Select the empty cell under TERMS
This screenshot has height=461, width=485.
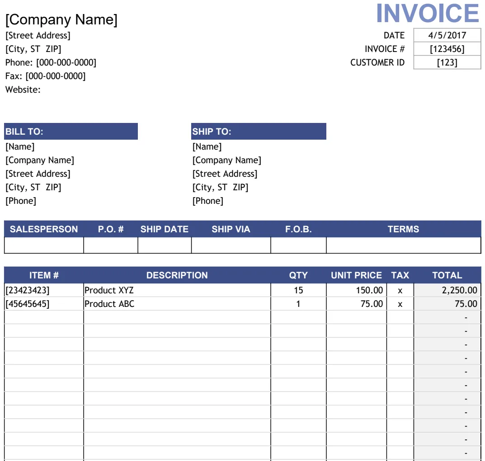pyautogui.click(x=404, y=245)
